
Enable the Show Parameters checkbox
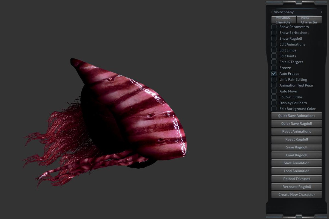point(274,27)
